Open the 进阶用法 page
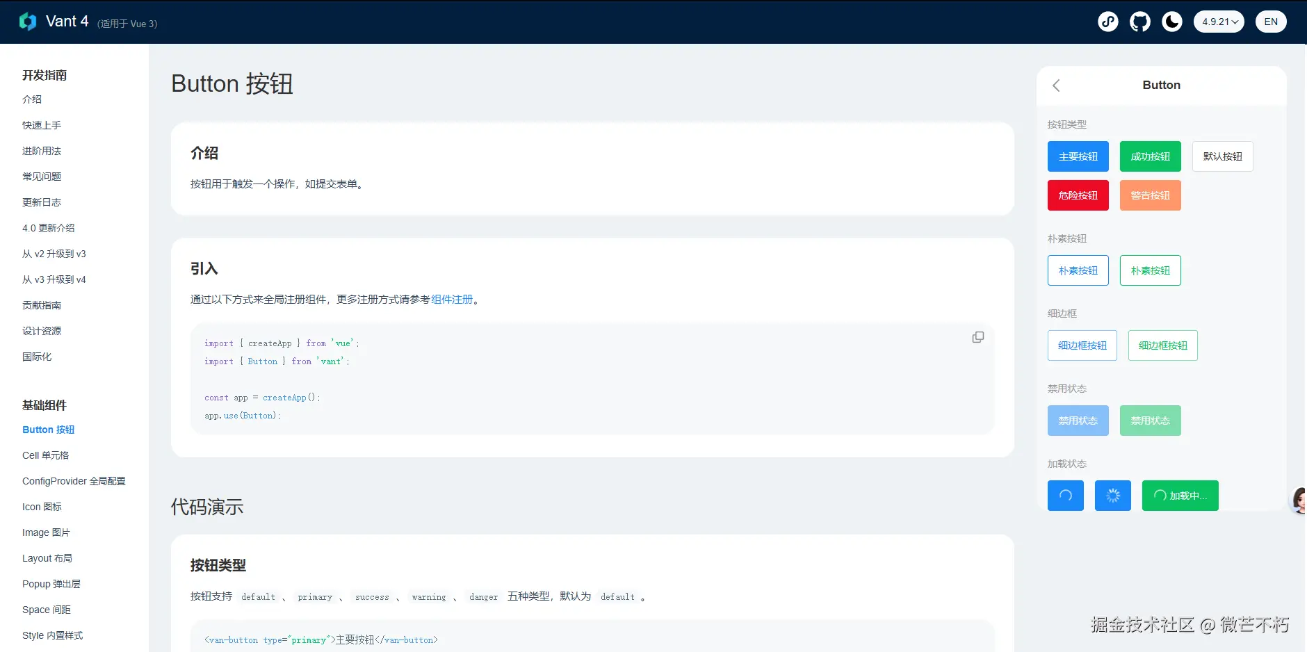 (x=42, y=151)
